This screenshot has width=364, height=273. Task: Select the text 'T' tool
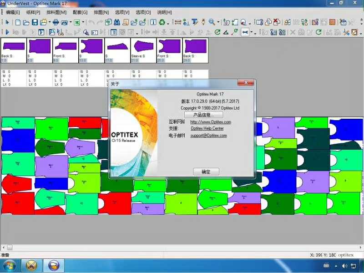195,22
